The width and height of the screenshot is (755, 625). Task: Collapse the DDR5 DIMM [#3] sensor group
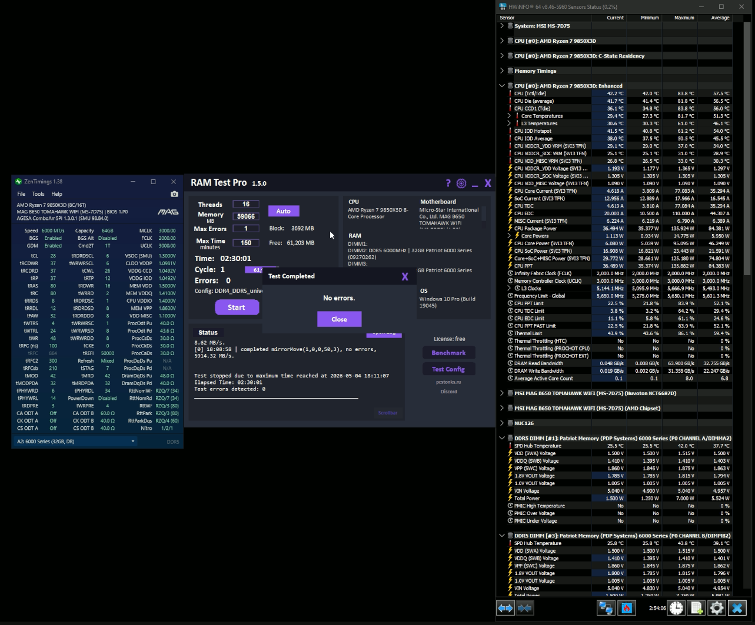tap(502, 536)
